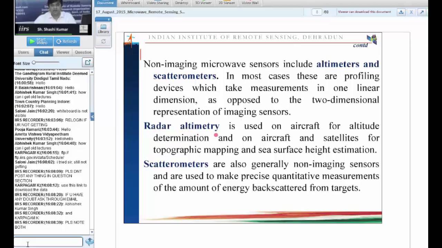
Task: Switch to the Document tab
Action: click(x=105, y=3)
